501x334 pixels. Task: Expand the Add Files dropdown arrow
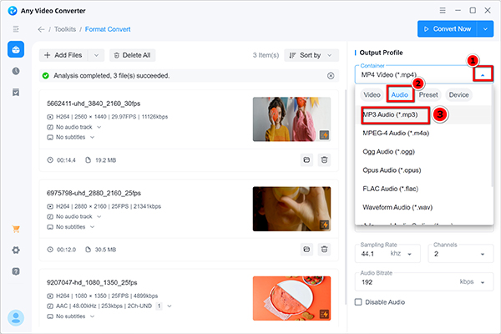point(96,55)
